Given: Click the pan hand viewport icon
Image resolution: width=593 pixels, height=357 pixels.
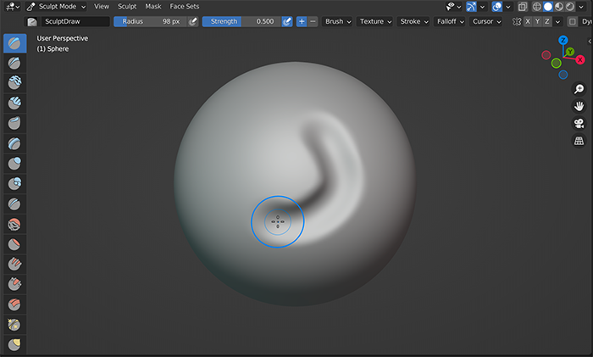Looking at the screenshot, I should (579, 106).
